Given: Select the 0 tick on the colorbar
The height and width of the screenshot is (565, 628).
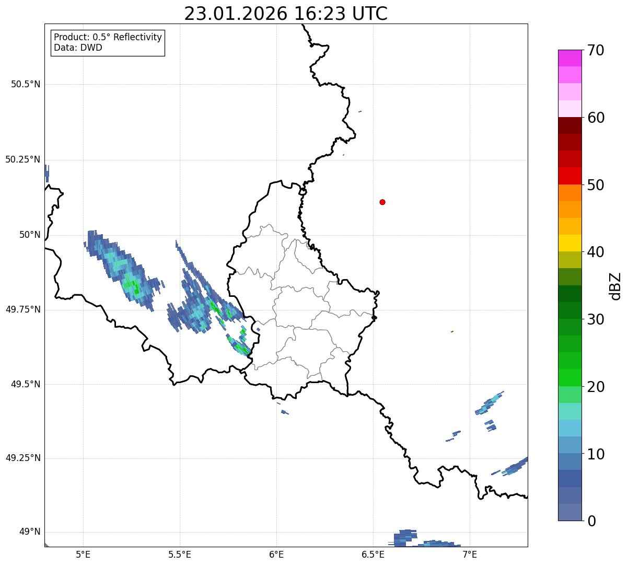Looking at the screenshot, I should coord(591,521).
